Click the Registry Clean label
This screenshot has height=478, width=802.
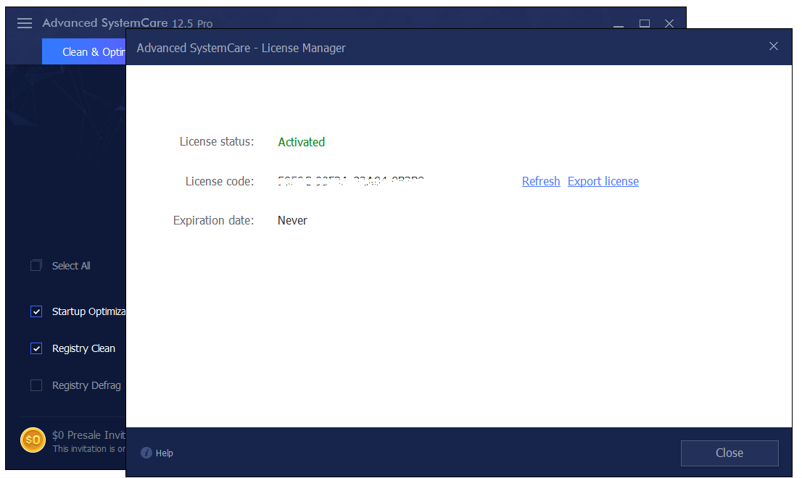(x=83, y=348)
